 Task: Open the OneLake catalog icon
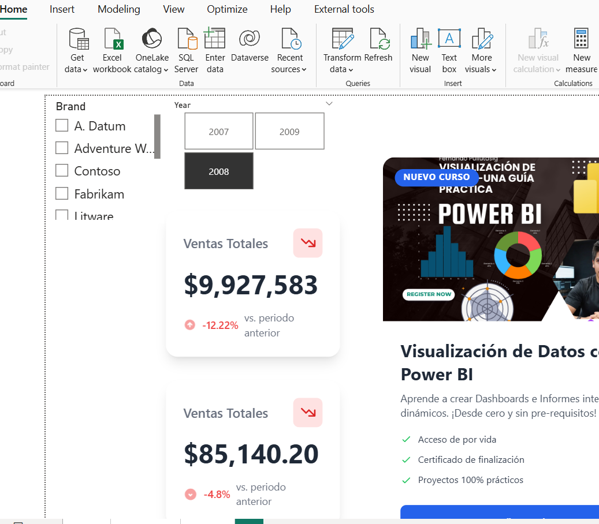(x=152, y=38)
